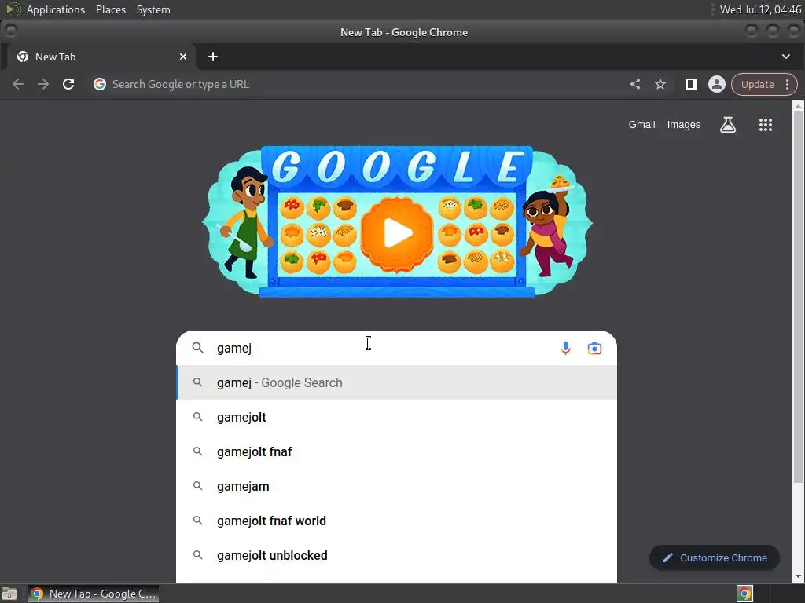Select the New Tab browser tab
This screenshot has width=805, height=603.
(100, 57)
